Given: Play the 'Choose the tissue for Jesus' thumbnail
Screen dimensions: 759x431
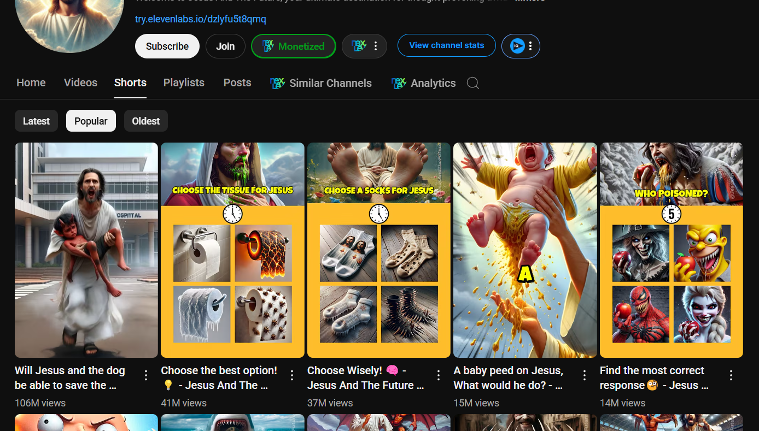Looking at the screenshot, I should click(232, 250).
